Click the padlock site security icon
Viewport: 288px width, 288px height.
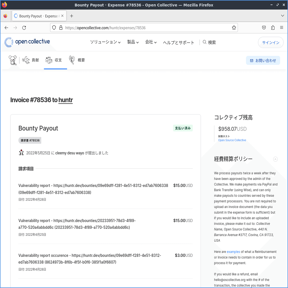tap(61, 28)
